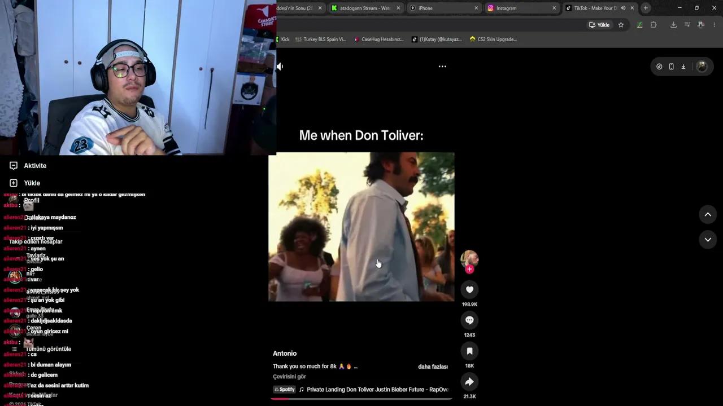This screenshot has height=406, width=723.
Task: Click the Yükle install button in address bar
Action: pyautogui.click(x=599, y=25)
